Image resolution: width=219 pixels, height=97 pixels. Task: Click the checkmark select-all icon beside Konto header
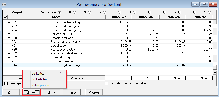pyautogui.click(x=5, y=17)
